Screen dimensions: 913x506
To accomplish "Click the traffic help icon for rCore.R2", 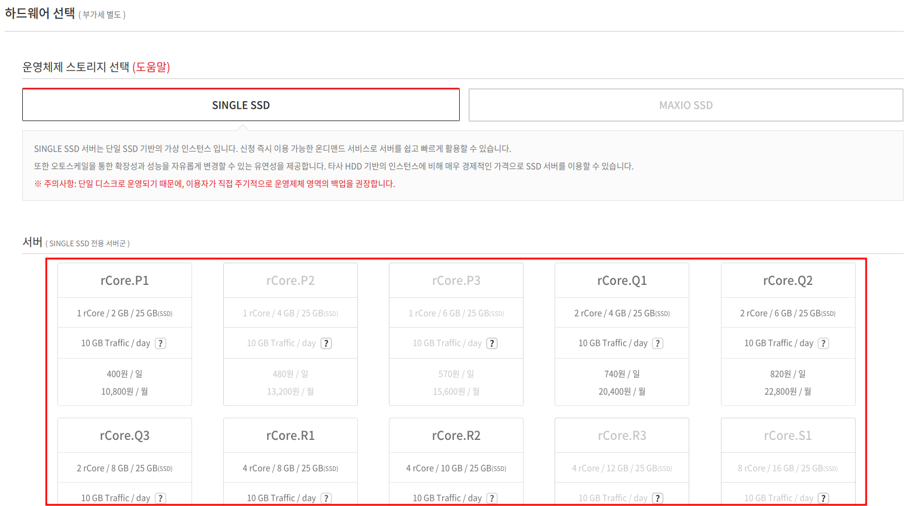I will click(492, 498).
